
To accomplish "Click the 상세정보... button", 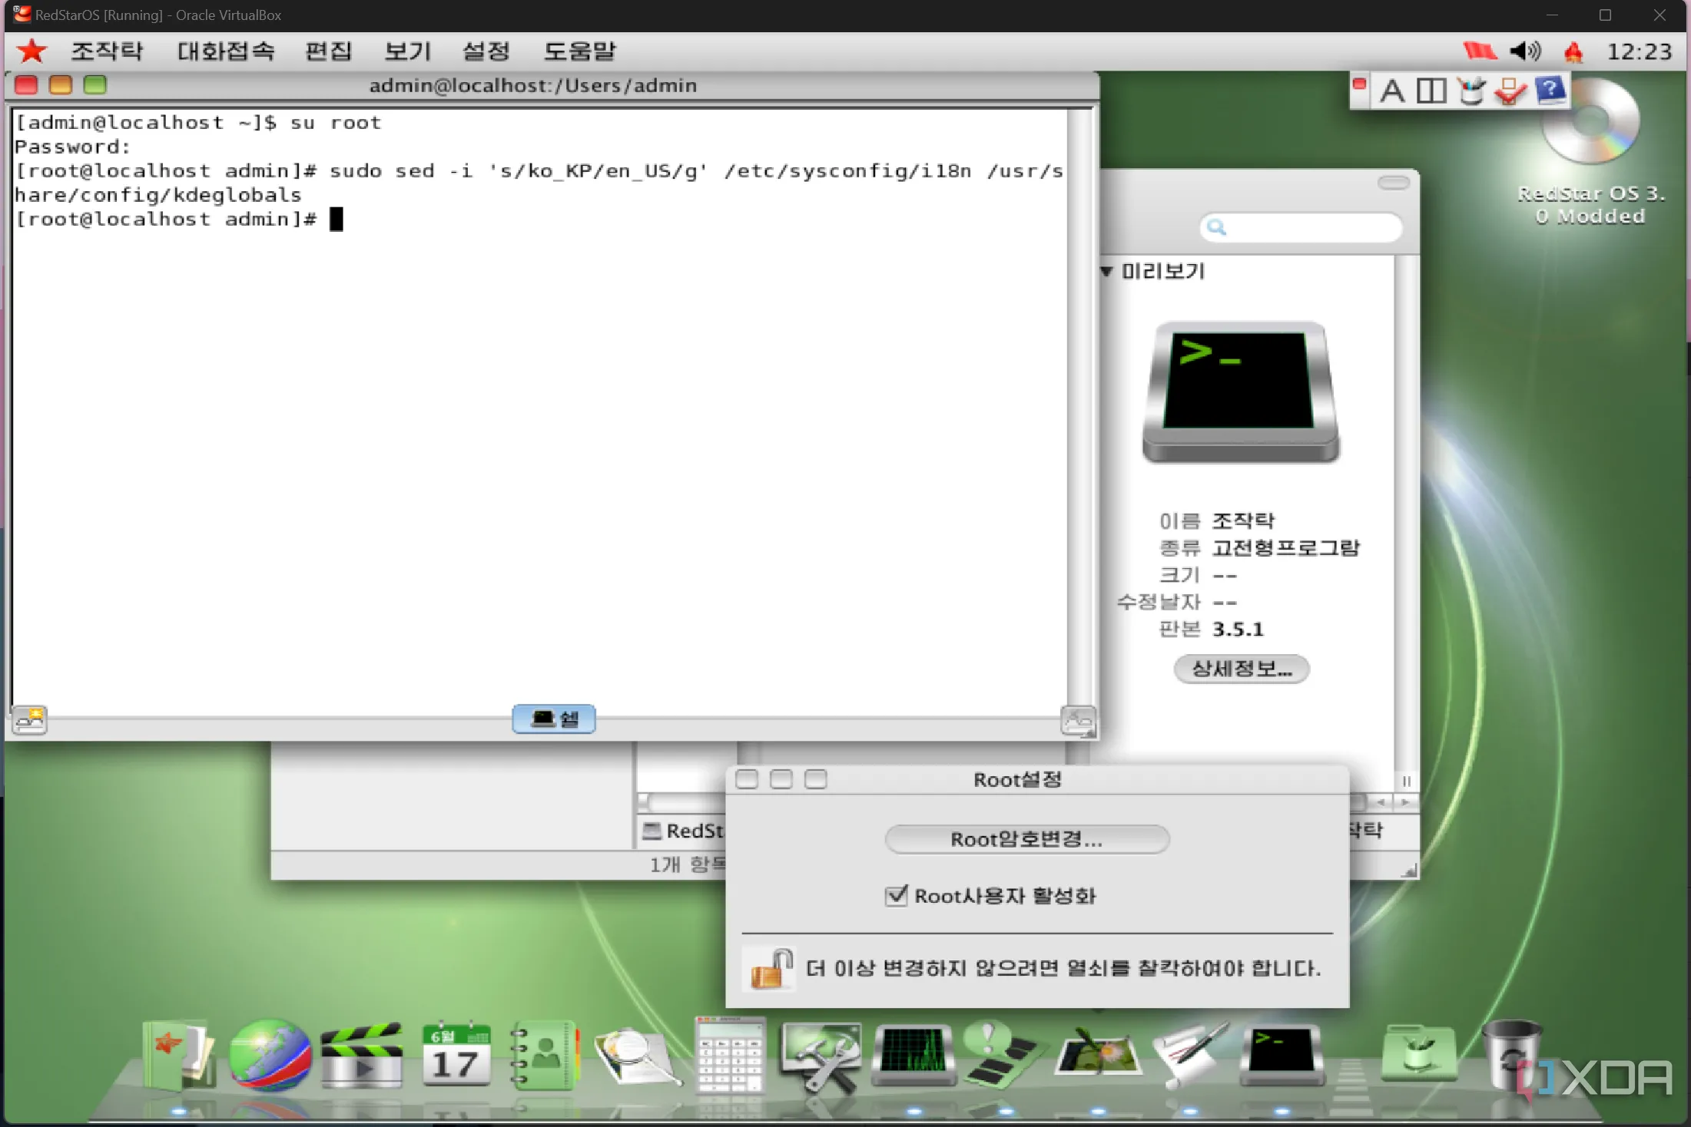I will point(1241,669).
